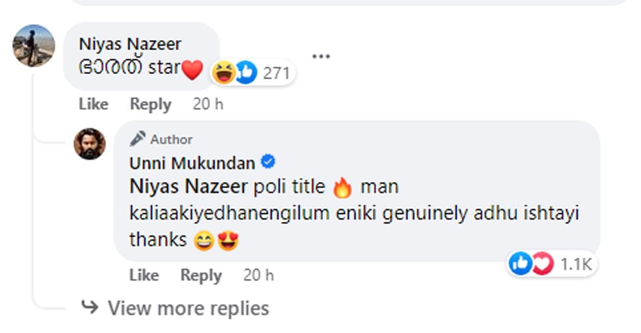Like Niyas Nazeer's comment
The image size is (641, 333).
(x=93, y=104)
